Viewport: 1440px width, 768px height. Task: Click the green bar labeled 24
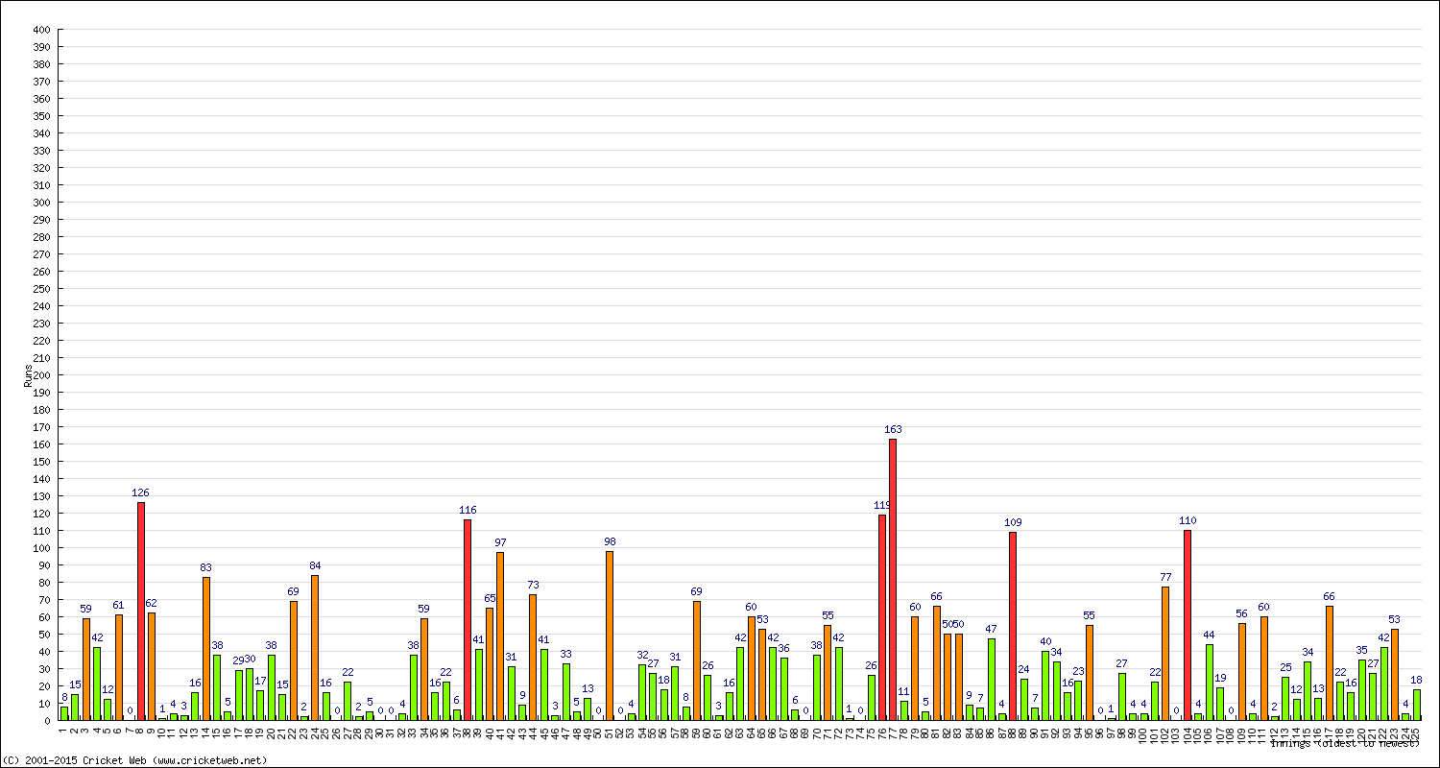pos(1024,699)
